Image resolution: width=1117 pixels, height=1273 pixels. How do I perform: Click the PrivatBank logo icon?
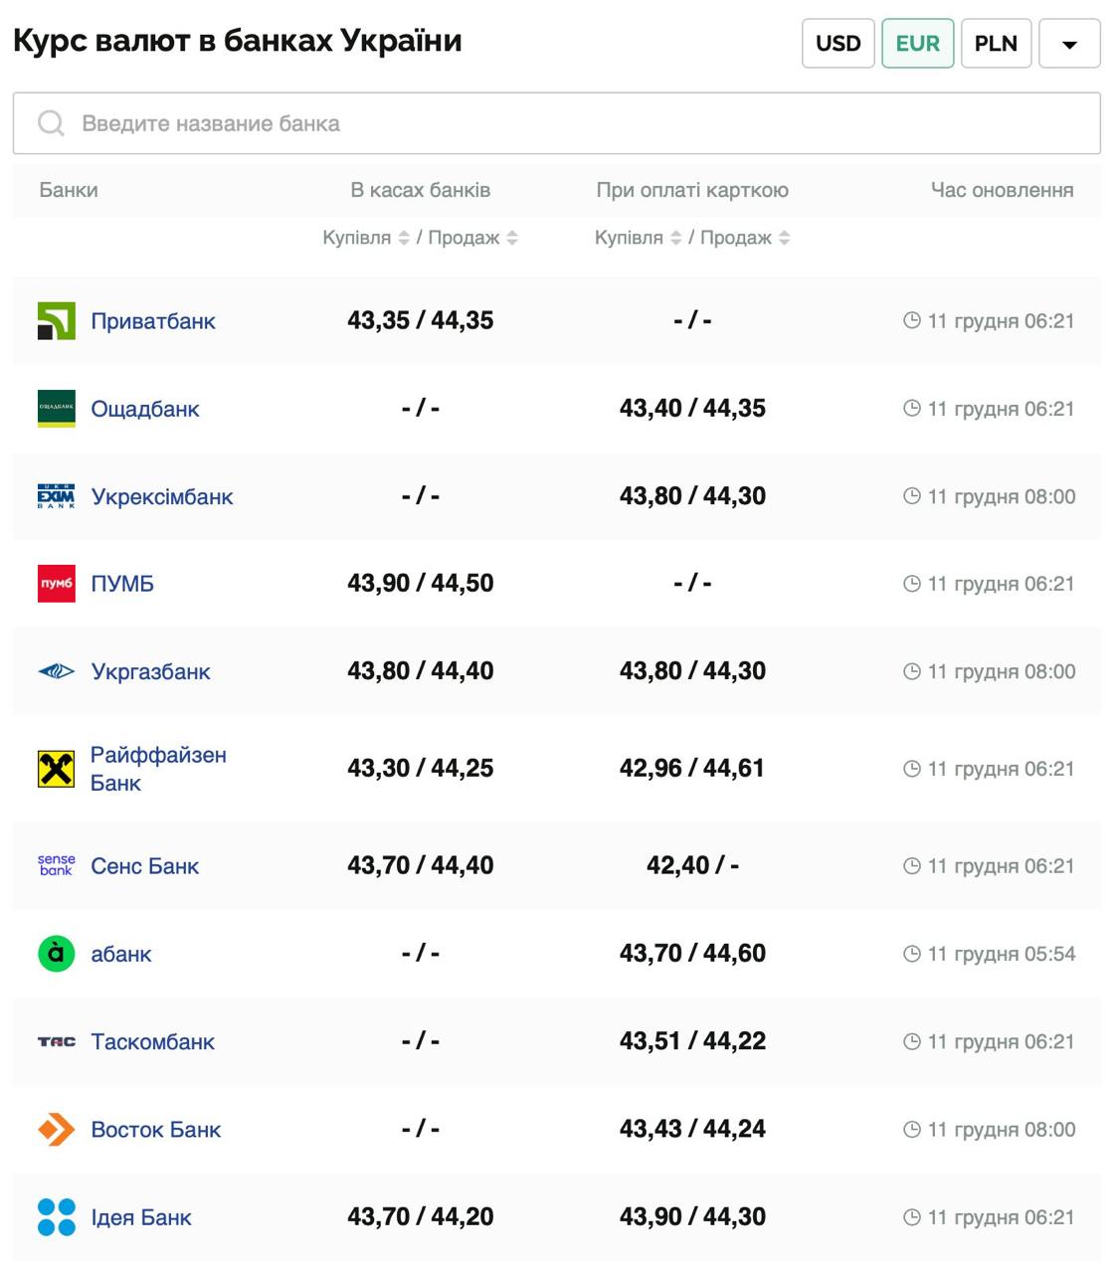(57, 321)
